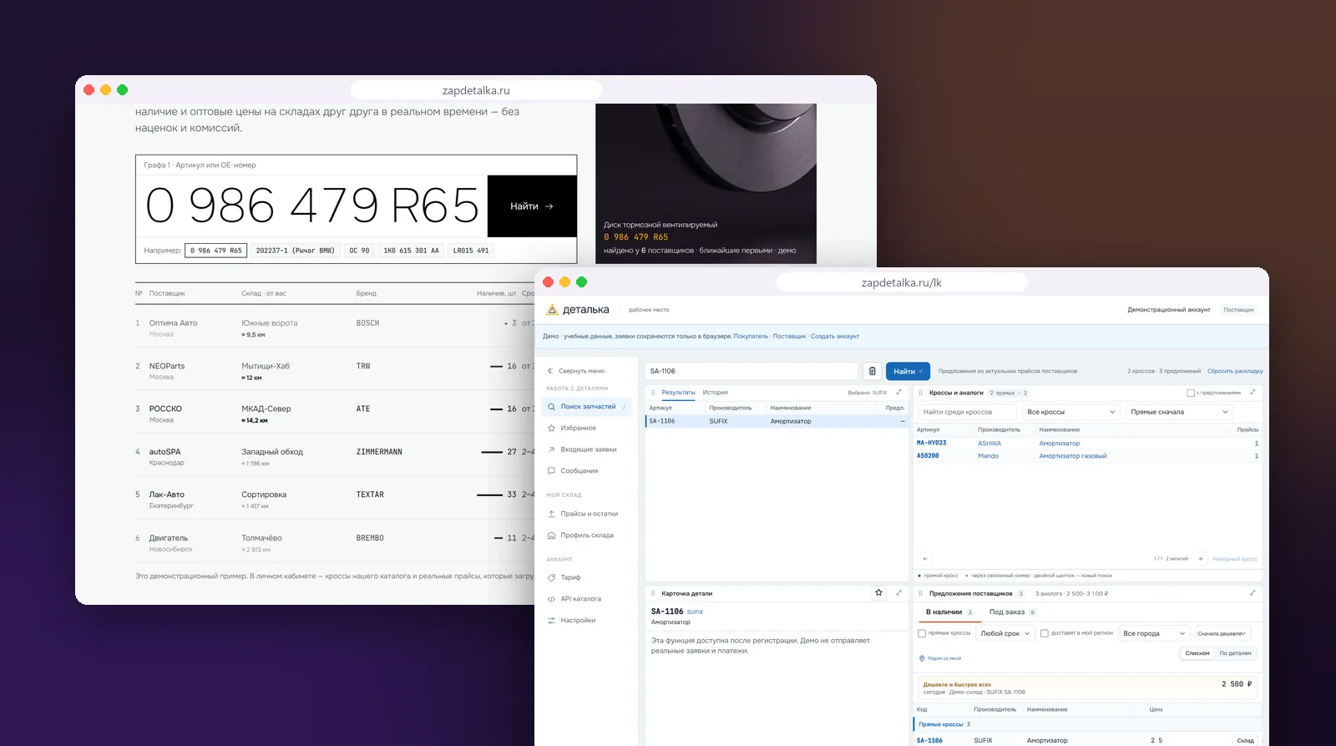Expand the Предложения поставщиков panel

(1252, 593)
